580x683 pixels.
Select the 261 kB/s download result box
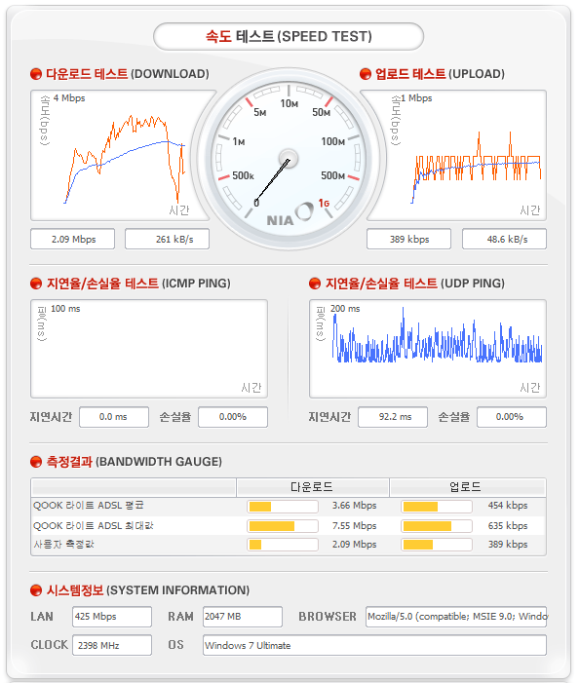pyautogui.click(x=168, y=239)
